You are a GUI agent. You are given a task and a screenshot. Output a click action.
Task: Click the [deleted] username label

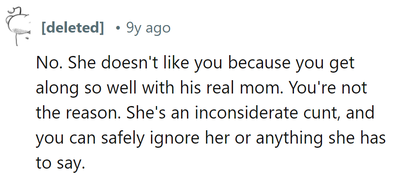[72, 28]
